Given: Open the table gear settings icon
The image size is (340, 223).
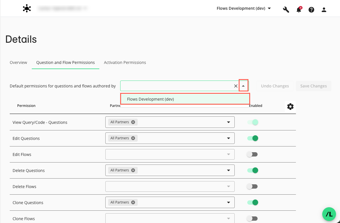Looking at the screenshot, I should point(290,106).
